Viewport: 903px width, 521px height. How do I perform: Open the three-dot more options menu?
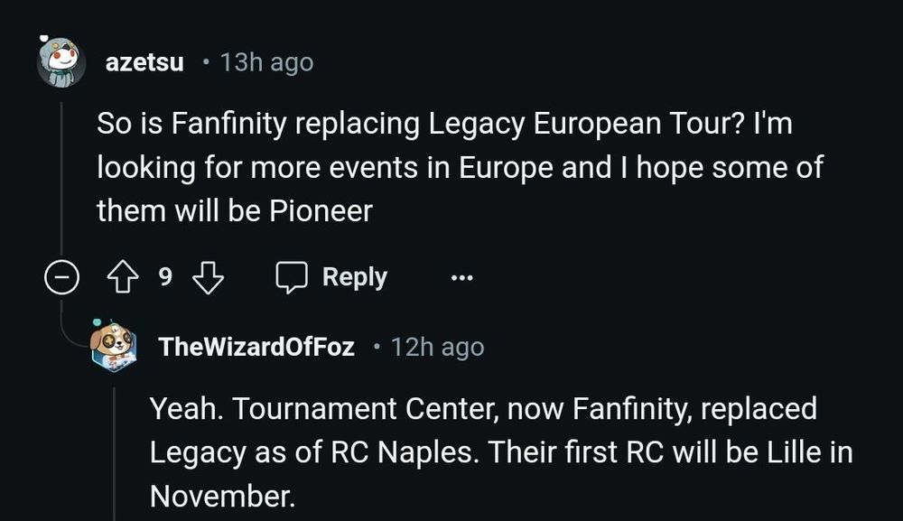pyautogui.click(x=461, y=278)
